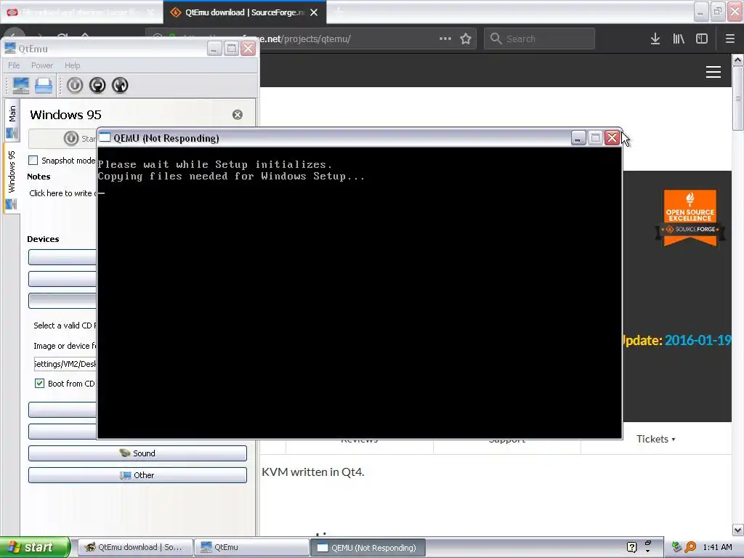Bookmark this page with the star icon
744x558 pixels.
coord(466,39)
